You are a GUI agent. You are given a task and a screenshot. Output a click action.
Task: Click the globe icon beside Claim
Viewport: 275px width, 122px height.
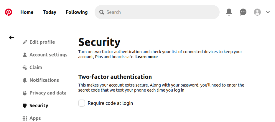pyautogui.click(x=25, y=68)
